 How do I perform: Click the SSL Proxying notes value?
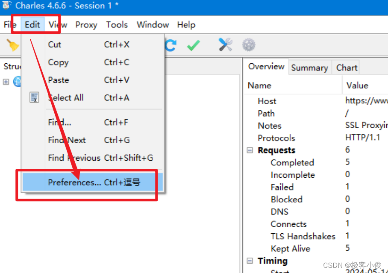(x=367, y=125)
